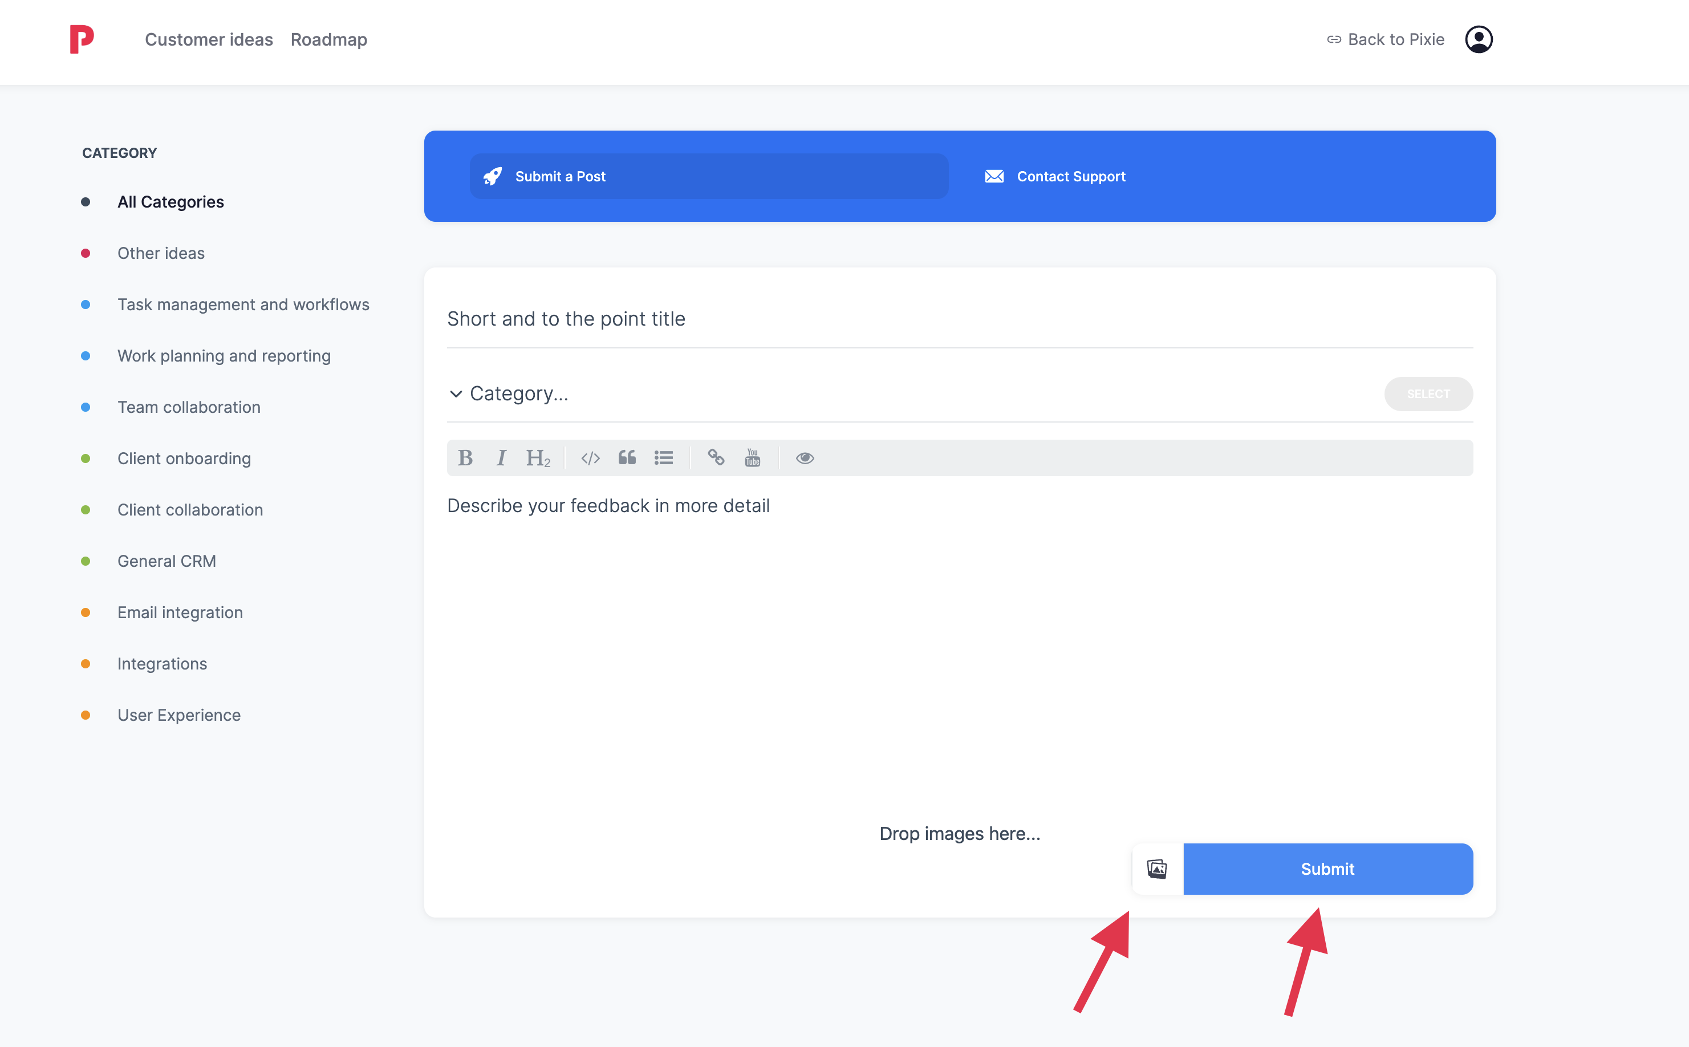Switch to the Contact Support tab
Screen dimensions: 1689x1047
pyautogui.click(x=1055, y=177)
